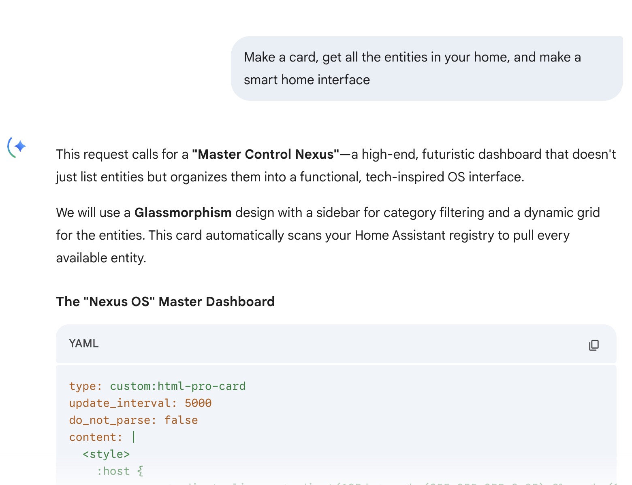The height and width of the screenshot is (485, 632).
Task: Click the false value in code
Action: pos(181,420)
